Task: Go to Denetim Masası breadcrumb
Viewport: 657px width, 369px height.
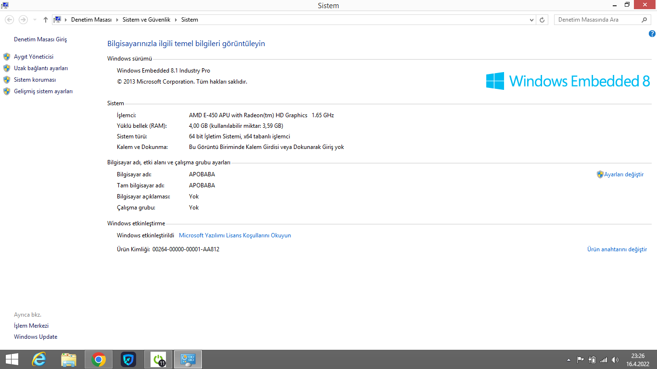Action: pos(91,20)
